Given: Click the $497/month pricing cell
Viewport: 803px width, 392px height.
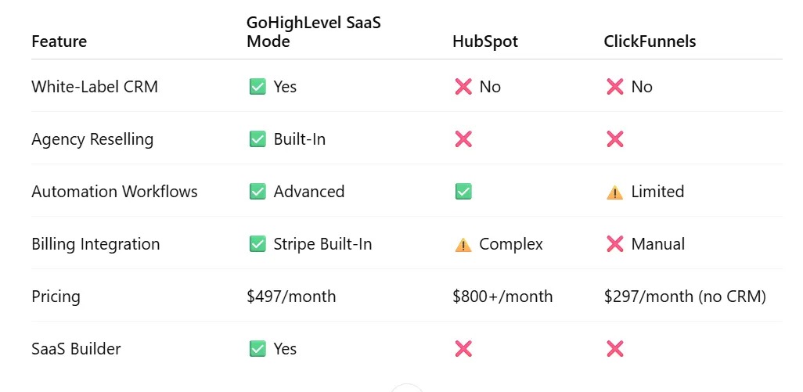Looking at the screenshot, I should click(291, 297).
